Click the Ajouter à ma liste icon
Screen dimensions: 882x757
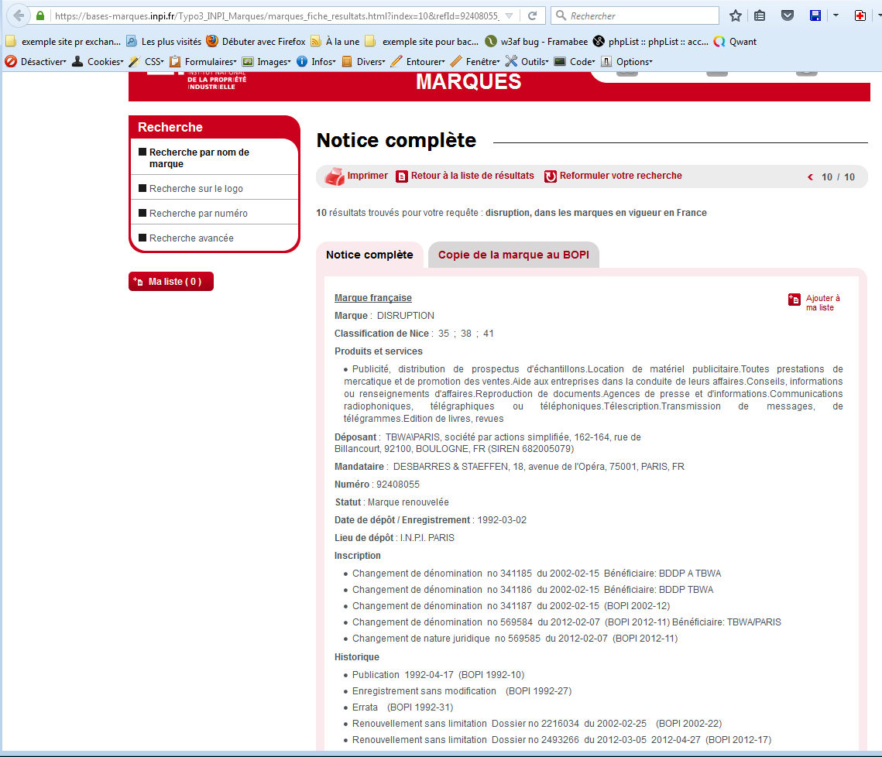tap(794, 300)
